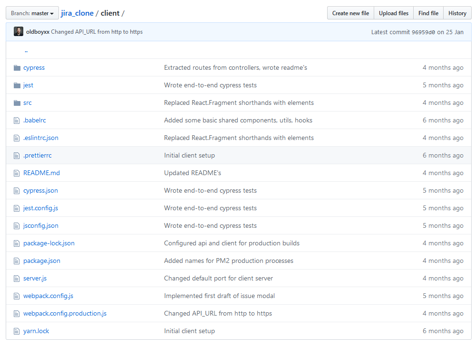Open Find file

(428, 13)
